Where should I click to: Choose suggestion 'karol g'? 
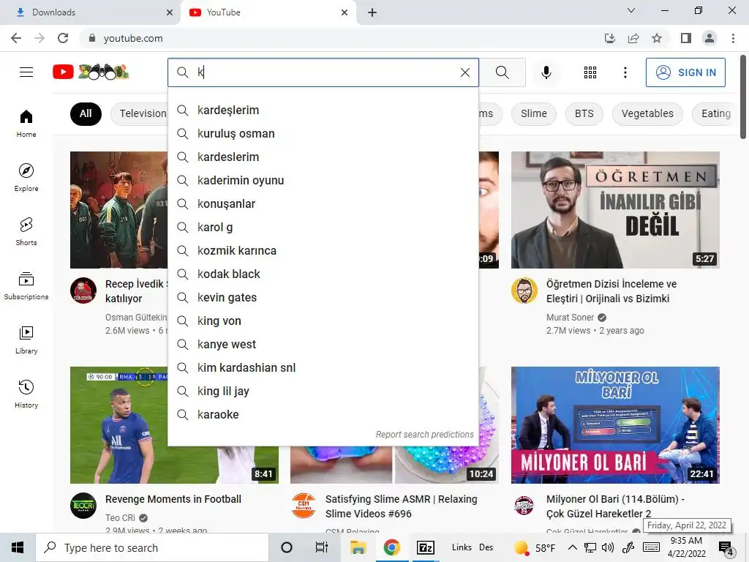click(x=323, y=228)
